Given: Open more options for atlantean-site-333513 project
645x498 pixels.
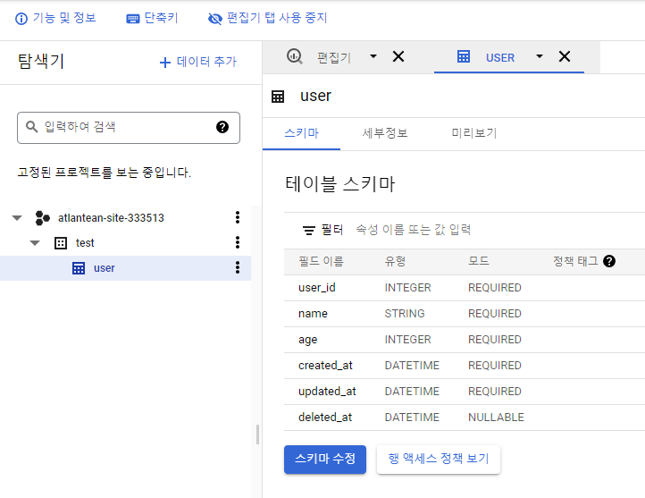Looking at the screenshot, I should tap(238, 217).
